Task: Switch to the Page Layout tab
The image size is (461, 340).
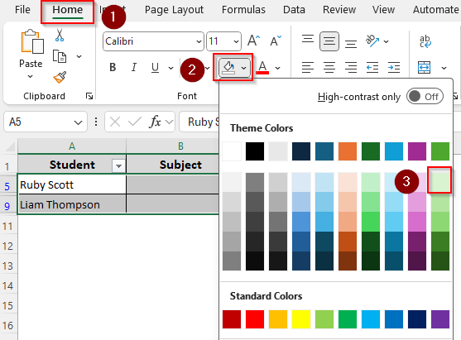Action: 174,10
